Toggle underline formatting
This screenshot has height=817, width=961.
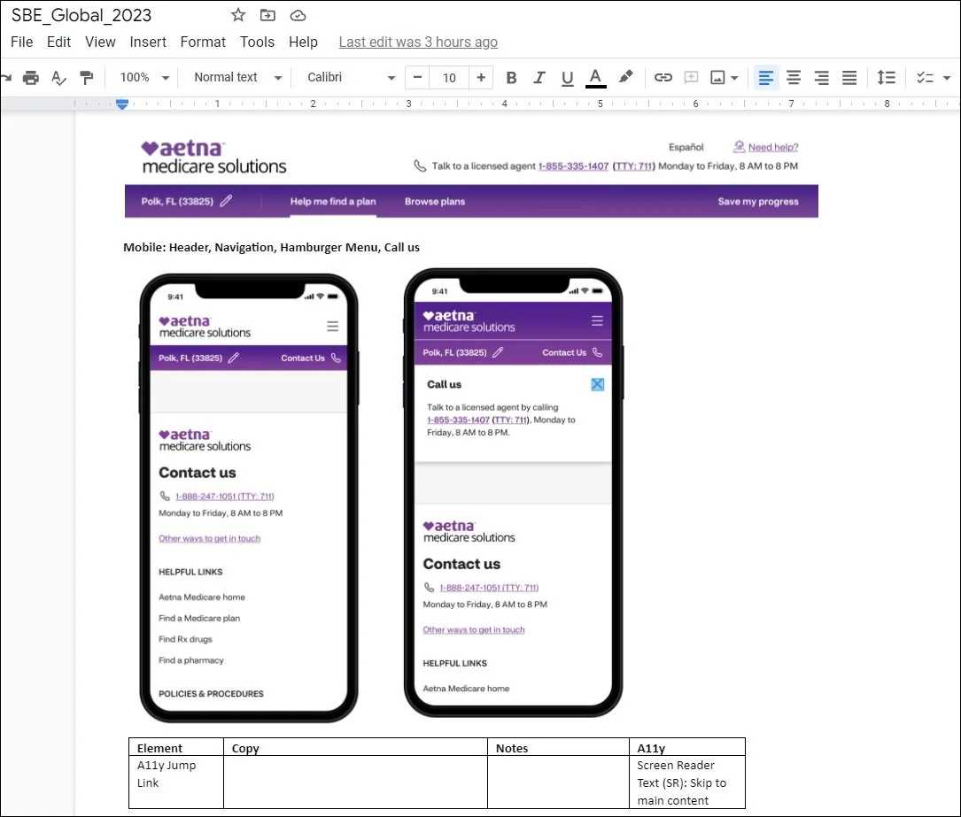[x=567, y=78]
